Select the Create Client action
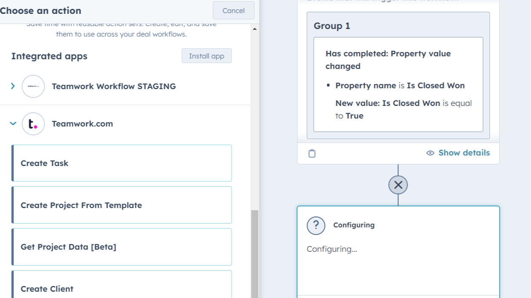 pos(121,285)
